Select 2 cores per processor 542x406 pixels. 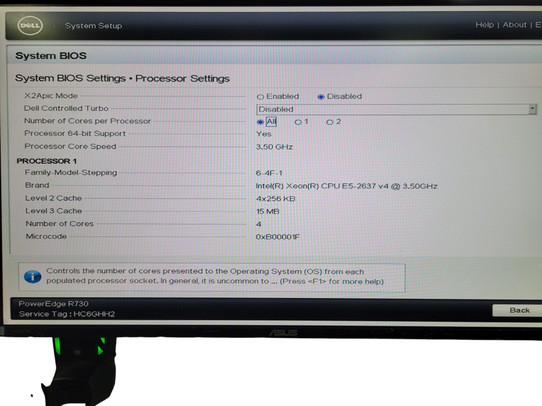(x=330, y=122)
